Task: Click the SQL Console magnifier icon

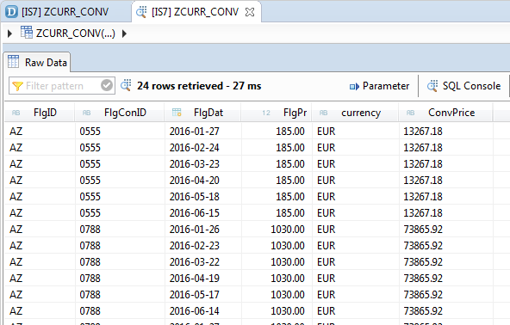Action: (432, 86)
